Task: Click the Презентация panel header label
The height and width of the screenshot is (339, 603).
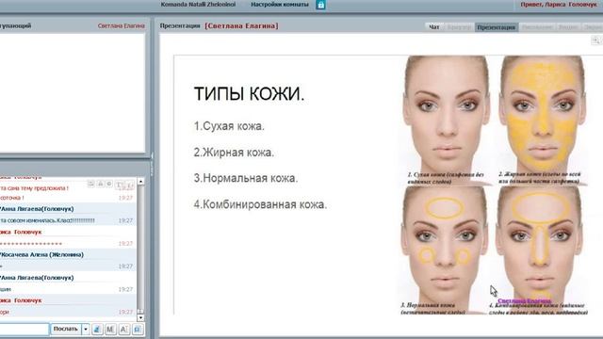Action: point(180,25)
